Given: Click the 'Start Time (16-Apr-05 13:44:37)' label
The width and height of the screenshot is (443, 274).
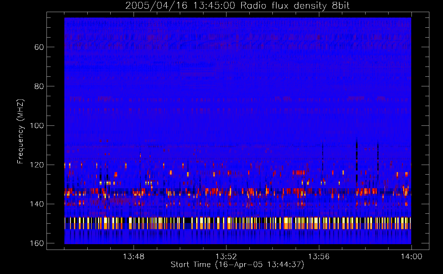Looking at the screenshot, I should 237,265.
